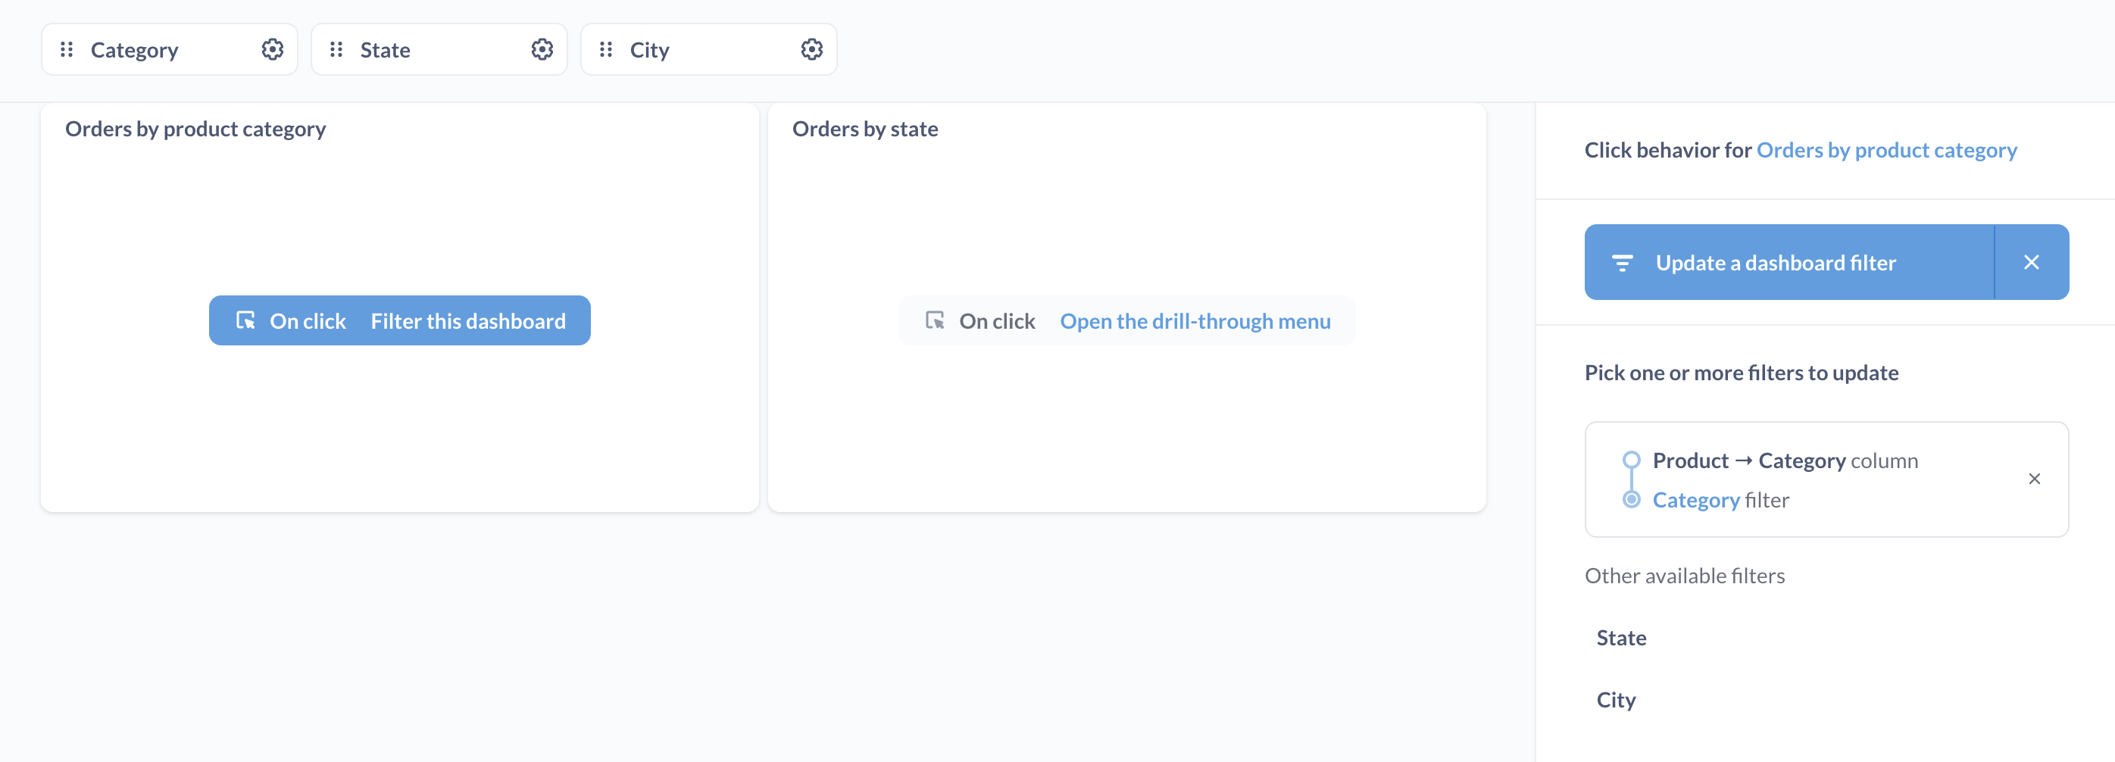Viewport: 2115px width, 762px height.
Task: Click the drag handle on the City filter
Action: click(607, 49)
